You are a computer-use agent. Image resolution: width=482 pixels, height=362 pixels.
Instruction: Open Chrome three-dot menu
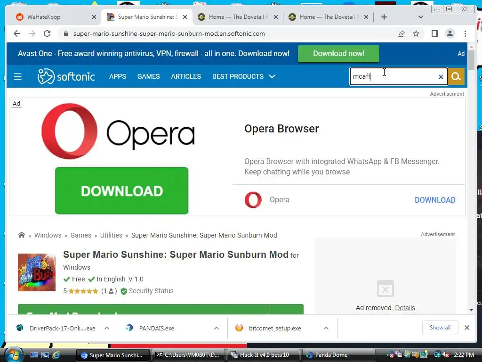coord(465,33)
